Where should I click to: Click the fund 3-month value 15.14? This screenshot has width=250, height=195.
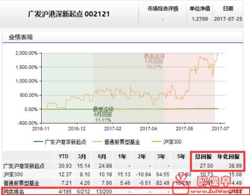(x=84, y=166)
